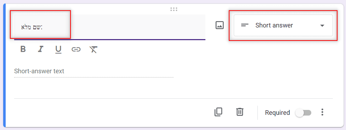Click the Required label text
The image size is (346, 130).
[277, 113]
